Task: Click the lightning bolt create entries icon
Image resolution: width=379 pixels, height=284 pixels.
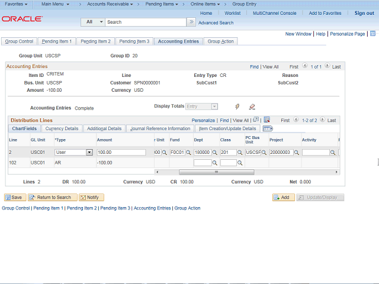Action: point(237,106)
